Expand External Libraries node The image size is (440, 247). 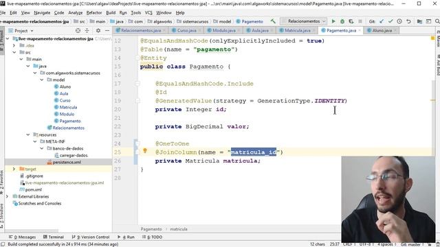click(x=8, y=197)
